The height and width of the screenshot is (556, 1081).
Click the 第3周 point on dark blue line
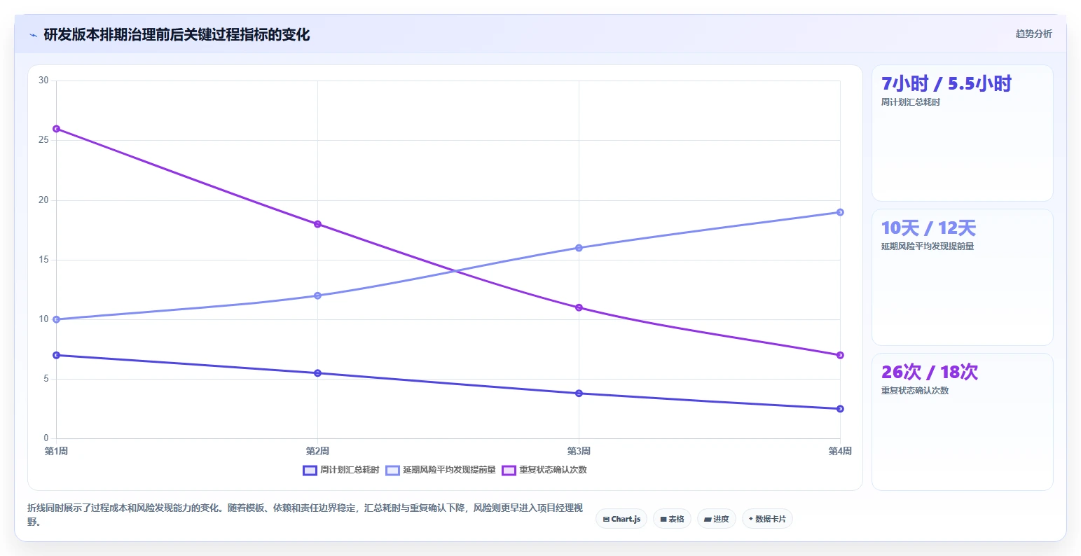tap(579, 394)
